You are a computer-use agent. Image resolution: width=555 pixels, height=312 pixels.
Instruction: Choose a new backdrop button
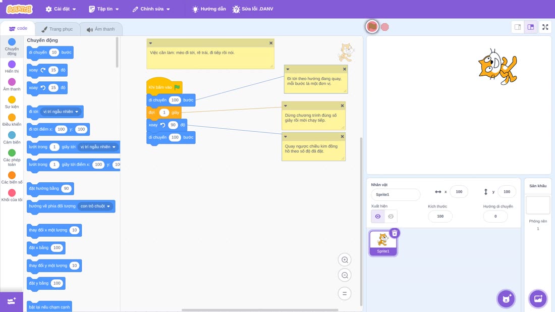tap(538, 298)
